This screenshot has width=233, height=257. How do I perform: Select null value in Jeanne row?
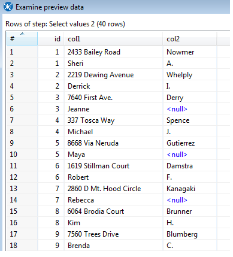[x=190, y=109]
